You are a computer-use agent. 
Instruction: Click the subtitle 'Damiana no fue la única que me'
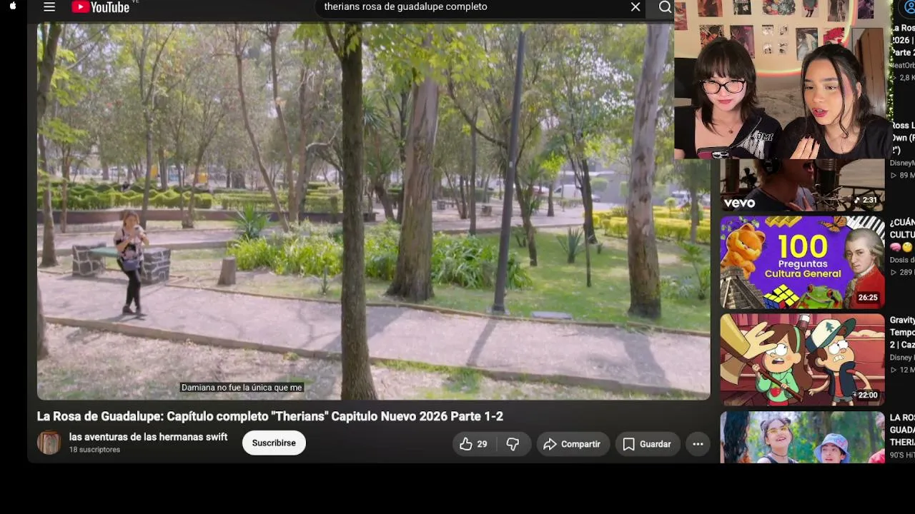(242, 388)
